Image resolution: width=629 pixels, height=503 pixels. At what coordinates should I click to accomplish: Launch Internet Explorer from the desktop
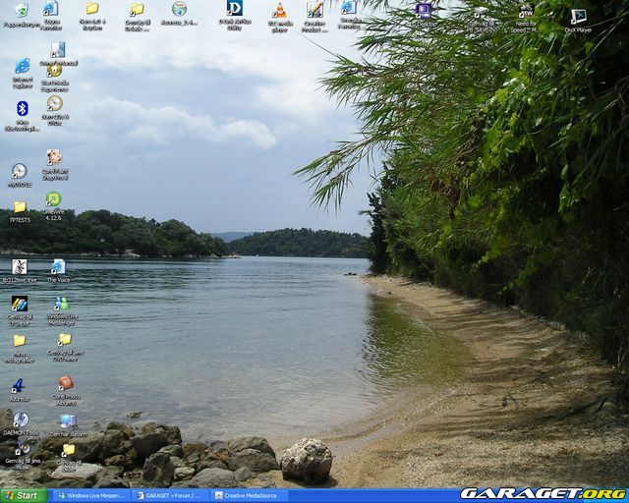click(22, 67)
